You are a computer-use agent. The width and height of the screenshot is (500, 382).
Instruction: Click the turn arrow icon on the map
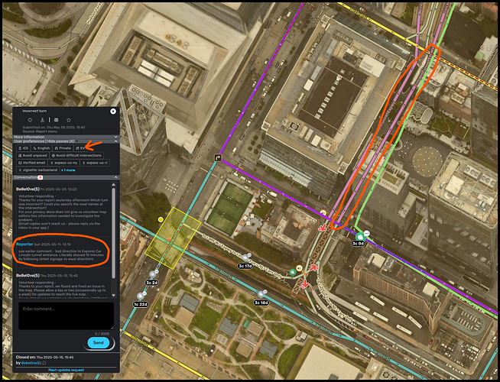[218, 160]
